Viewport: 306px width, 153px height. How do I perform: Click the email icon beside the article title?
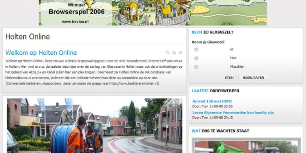[x=180, y=53]
